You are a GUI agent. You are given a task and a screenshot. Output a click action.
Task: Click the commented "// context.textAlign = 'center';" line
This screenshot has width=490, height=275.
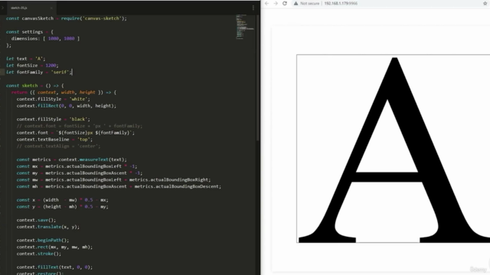tap(58, 146)
